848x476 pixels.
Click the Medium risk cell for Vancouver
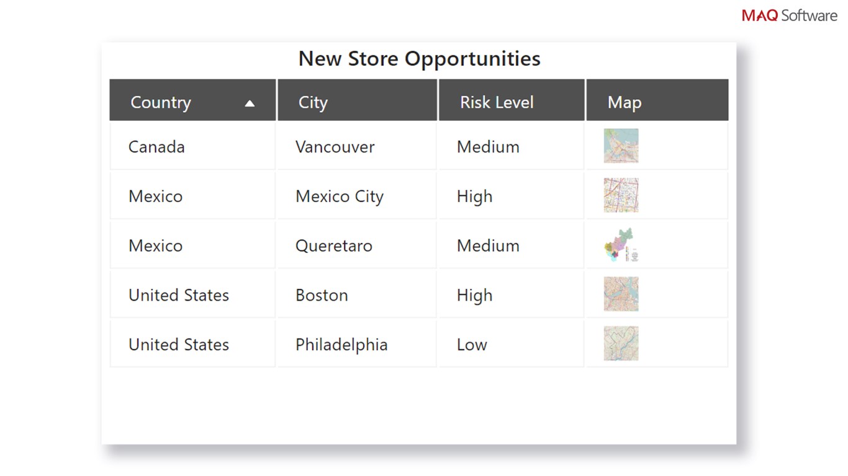[x=488, y=147]
